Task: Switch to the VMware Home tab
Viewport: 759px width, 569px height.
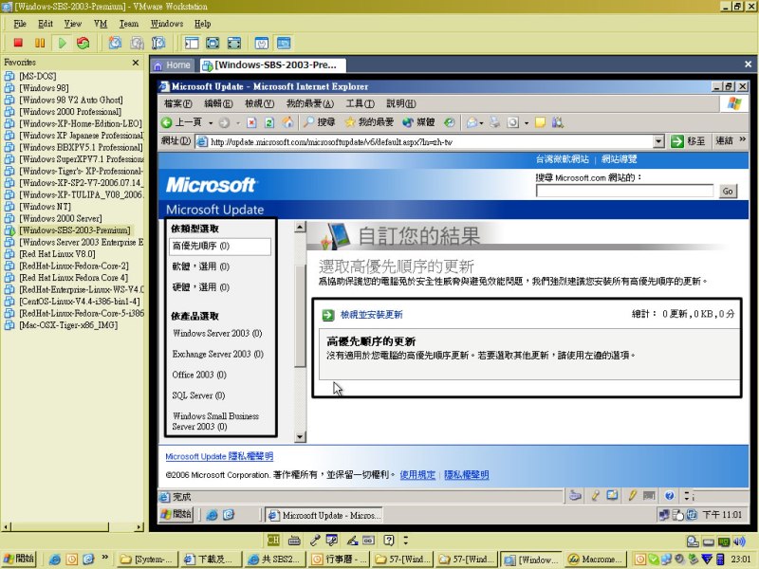Action: (x=173, y=64)
